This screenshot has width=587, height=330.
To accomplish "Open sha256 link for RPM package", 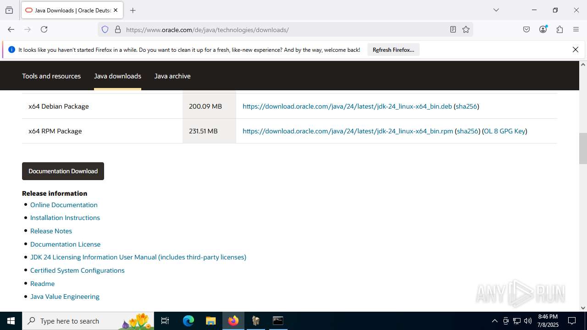I will point(467,131).
